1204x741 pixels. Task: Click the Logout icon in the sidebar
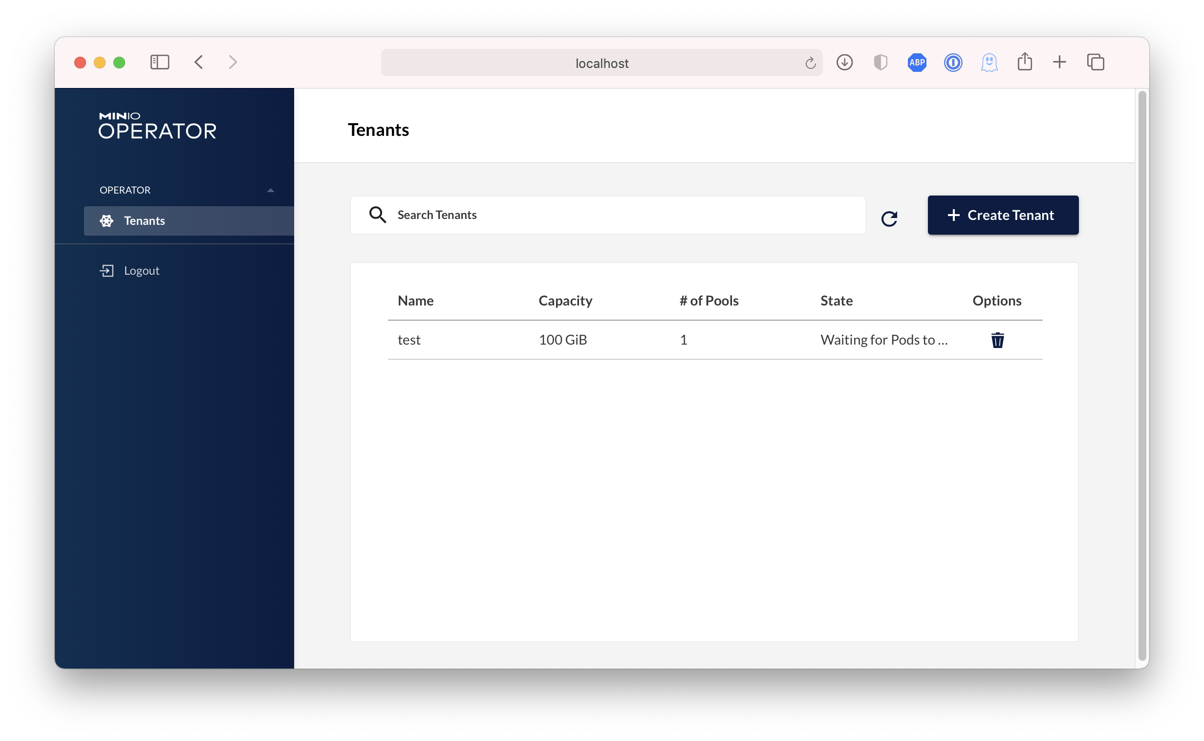tap(107, 270)
